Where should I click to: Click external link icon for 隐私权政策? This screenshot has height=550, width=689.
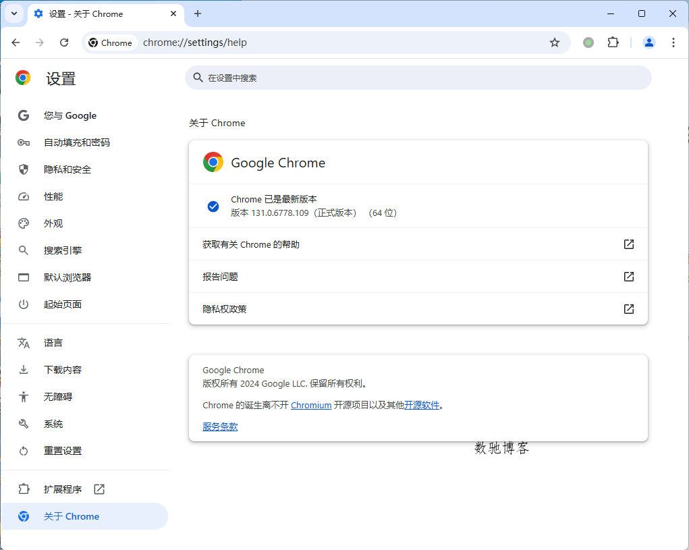click(x=629, y=309)
